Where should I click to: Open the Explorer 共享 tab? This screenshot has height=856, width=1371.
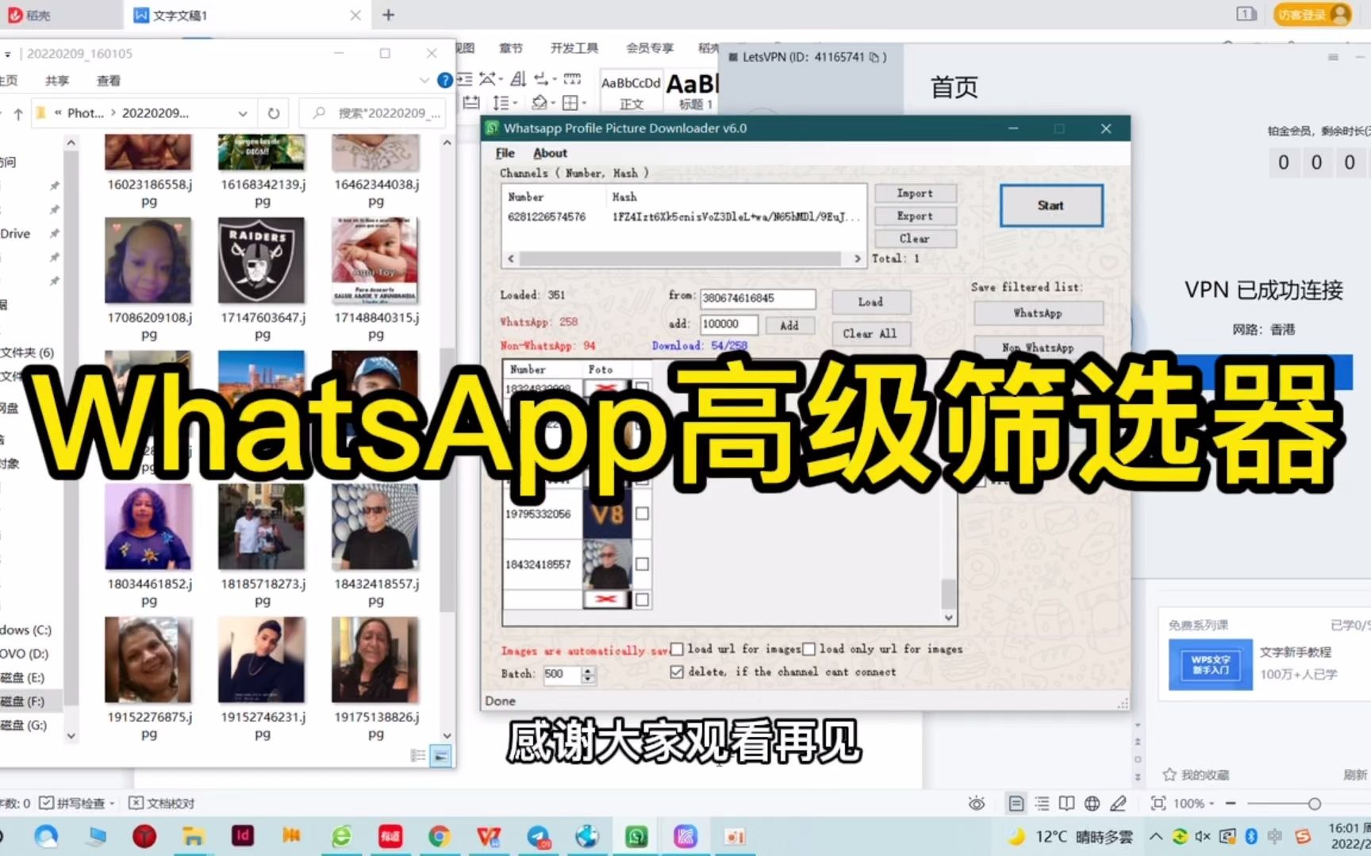tap(57, 81)
